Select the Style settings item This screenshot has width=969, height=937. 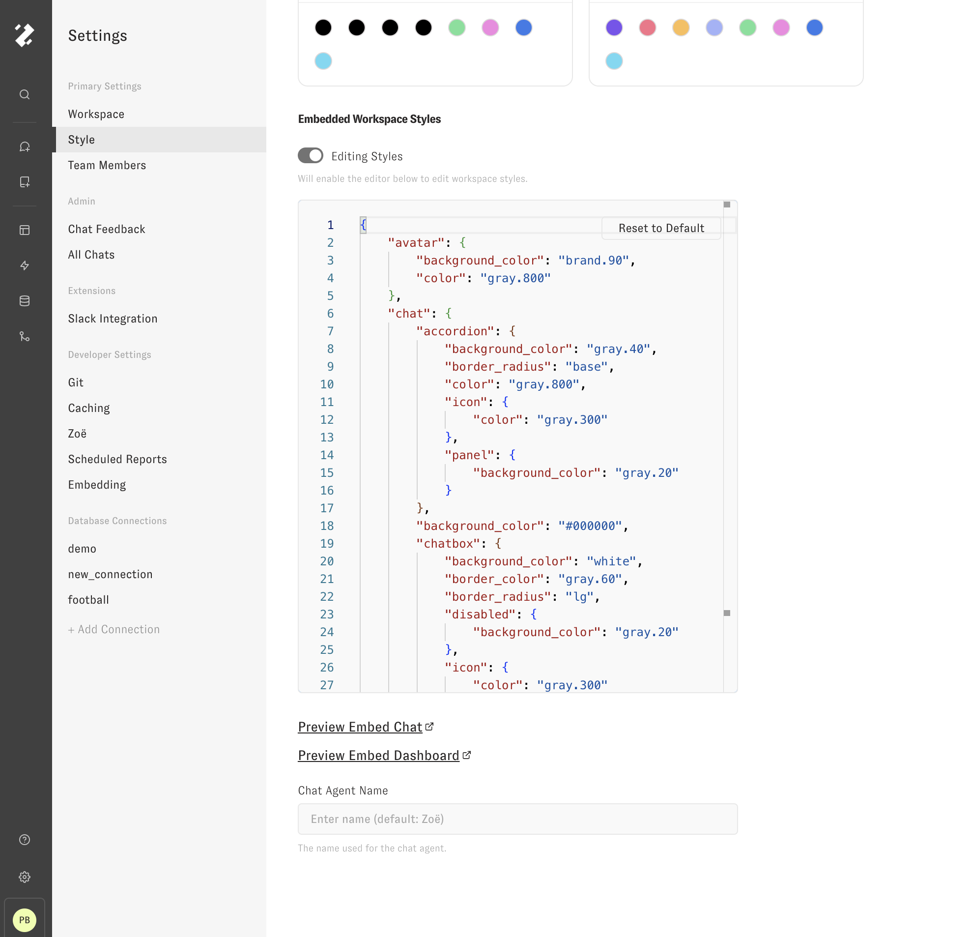point(159,140)
